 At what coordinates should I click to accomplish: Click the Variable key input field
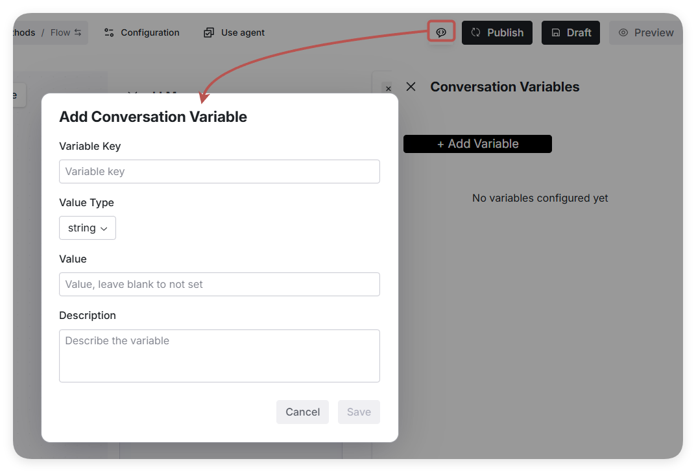[x=219, y=172]
